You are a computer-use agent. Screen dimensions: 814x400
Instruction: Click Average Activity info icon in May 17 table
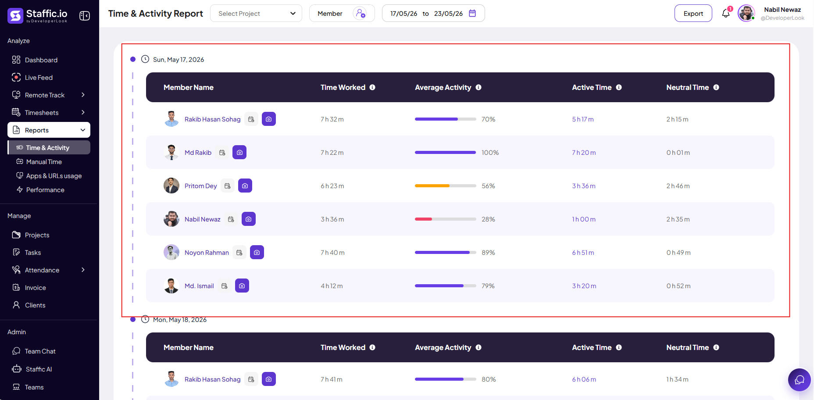point(478,87)
